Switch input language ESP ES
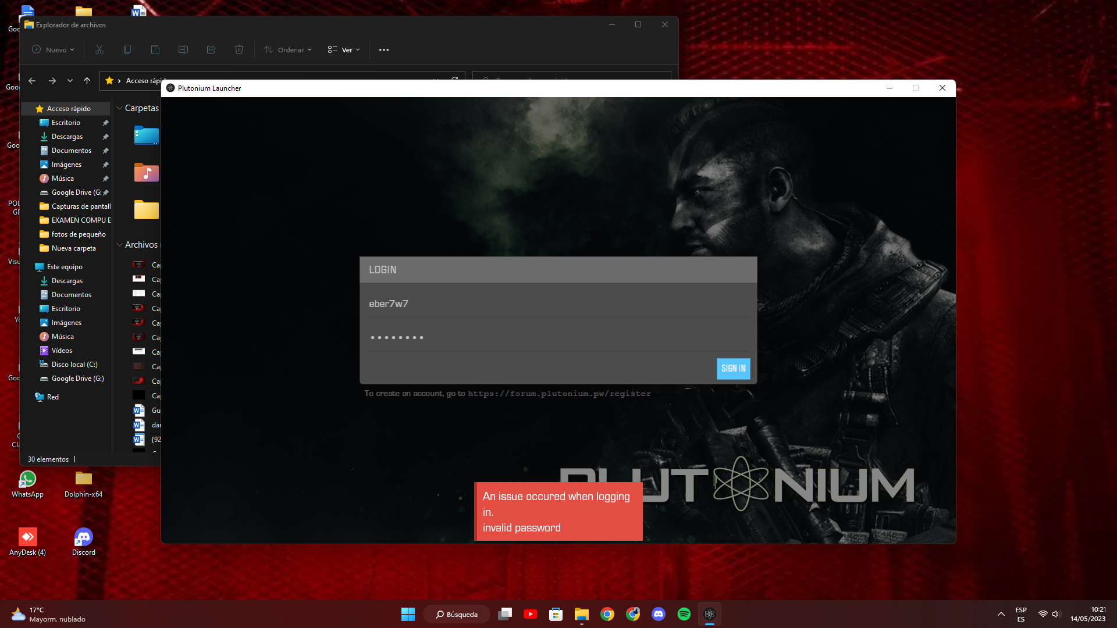The height and width of the screenshot is (628, 1117). pyautogui.click(x=1021, y=614)
